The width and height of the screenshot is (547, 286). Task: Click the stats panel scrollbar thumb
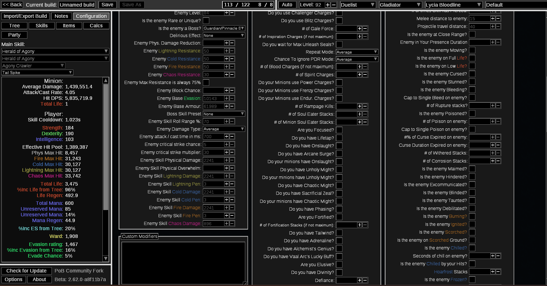106,147
